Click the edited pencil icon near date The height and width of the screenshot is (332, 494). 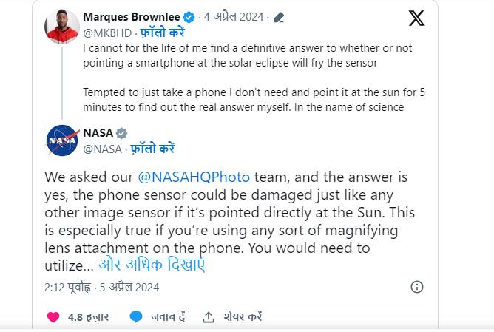click(279, 17)
